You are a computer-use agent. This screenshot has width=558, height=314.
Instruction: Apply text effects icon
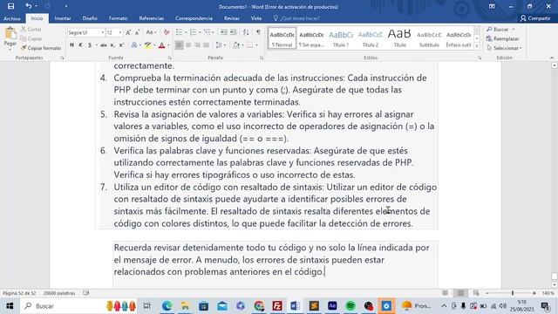tap(134, 45)
